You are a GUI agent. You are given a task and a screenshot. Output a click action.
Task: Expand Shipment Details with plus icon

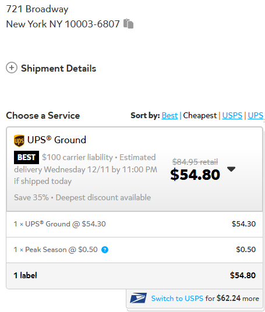(12, 68)
